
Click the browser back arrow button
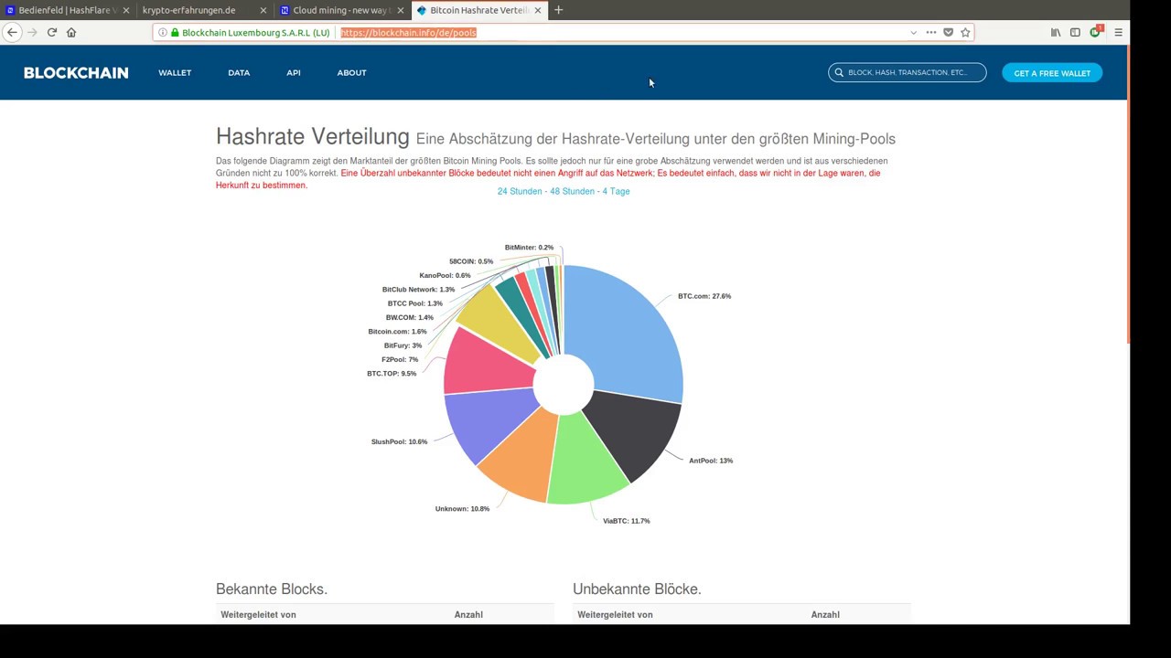[x=12, y=32]
